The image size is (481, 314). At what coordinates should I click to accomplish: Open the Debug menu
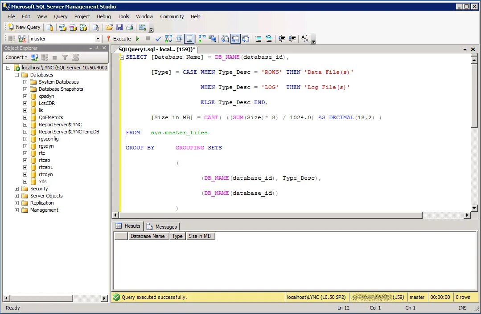pyautogui.click(x=104, y=16)
